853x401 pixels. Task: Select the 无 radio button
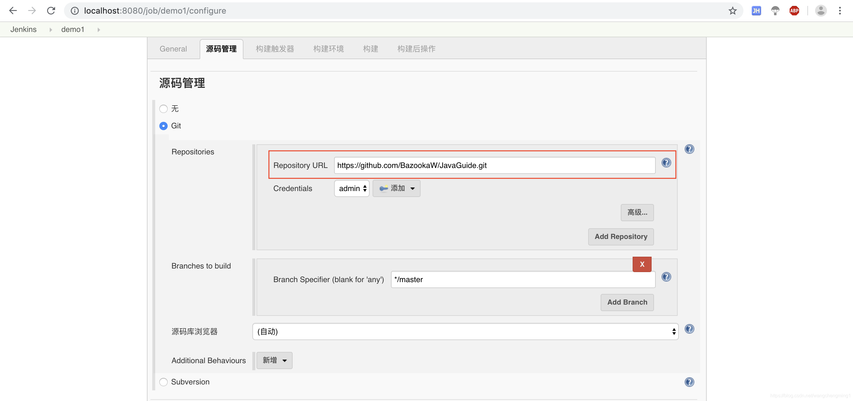click(x=163, y=109)
